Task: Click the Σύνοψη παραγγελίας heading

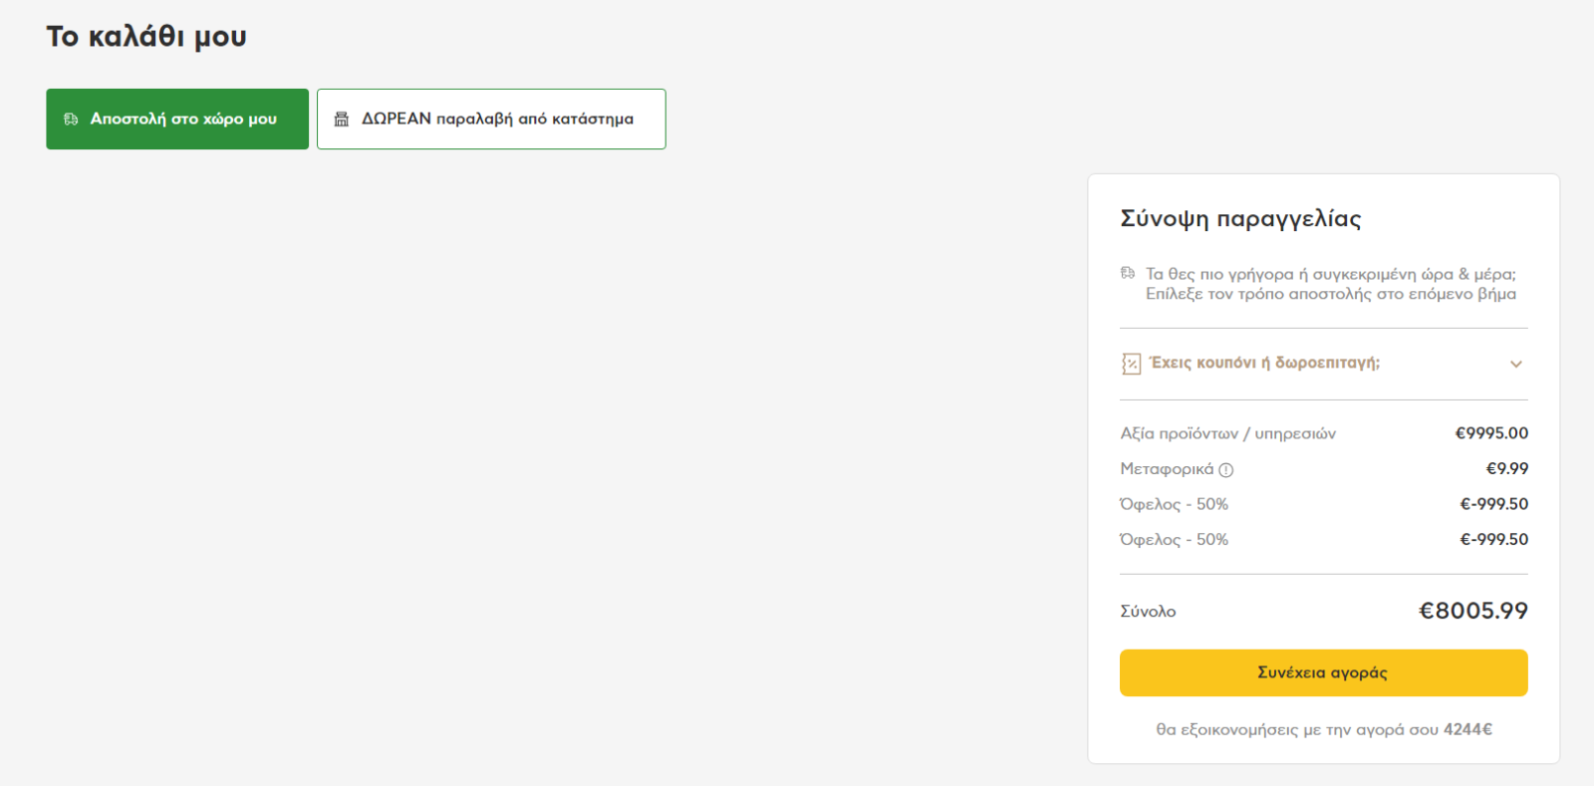Action: pos(1240,219)
